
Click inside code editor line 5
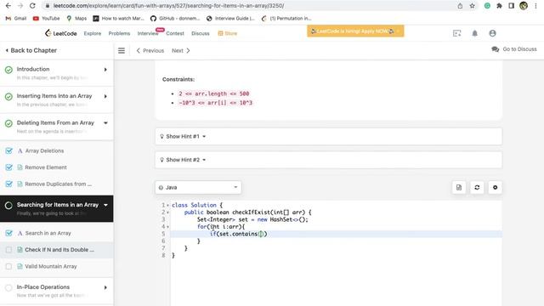click(x=337, y=235)
